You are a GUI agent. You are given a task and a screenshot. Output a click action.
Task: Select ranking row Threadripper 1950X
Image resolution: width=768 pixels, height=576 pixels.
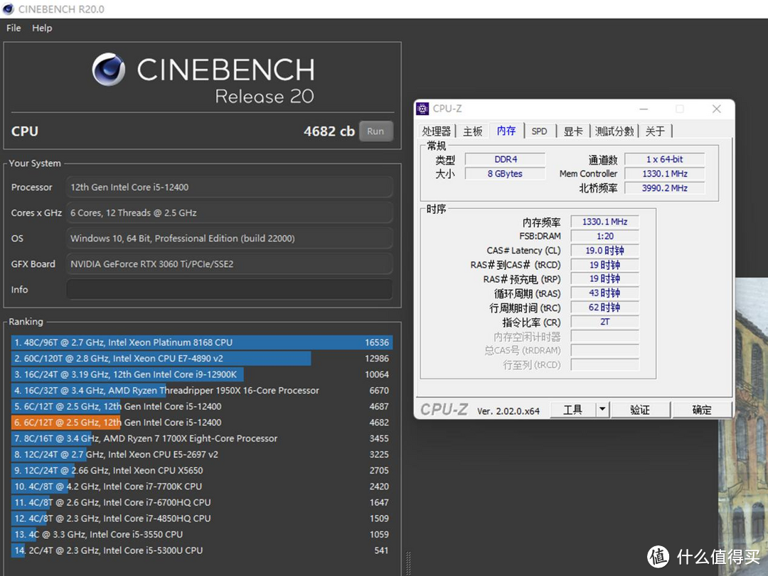tap(202, 391)
